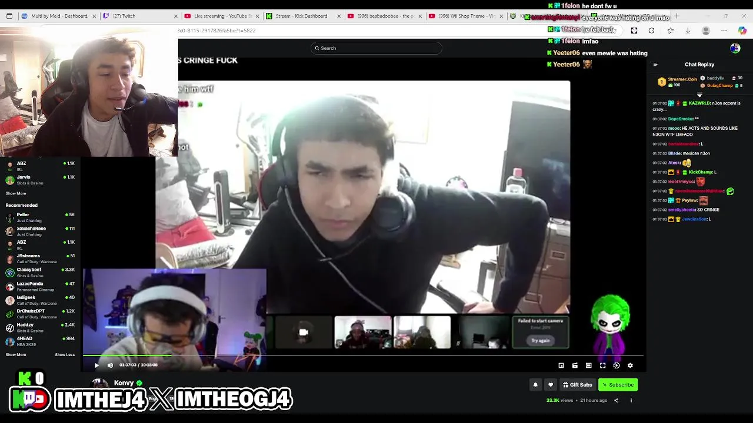Click smellysheets username in chat
The height and width of the screenshot is (423, 753).
tap(681, 210)
